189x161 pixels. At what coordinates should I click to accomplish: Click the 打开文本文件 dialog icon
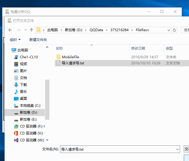(x=10, y=20)
